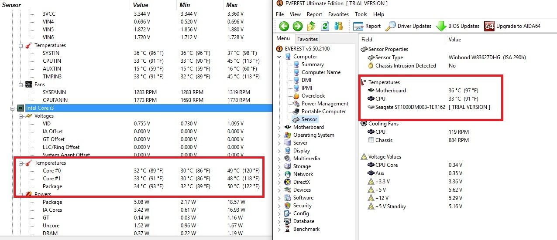Select Config tree node
This screenshot has height=240, width=557.
point(296,213)
